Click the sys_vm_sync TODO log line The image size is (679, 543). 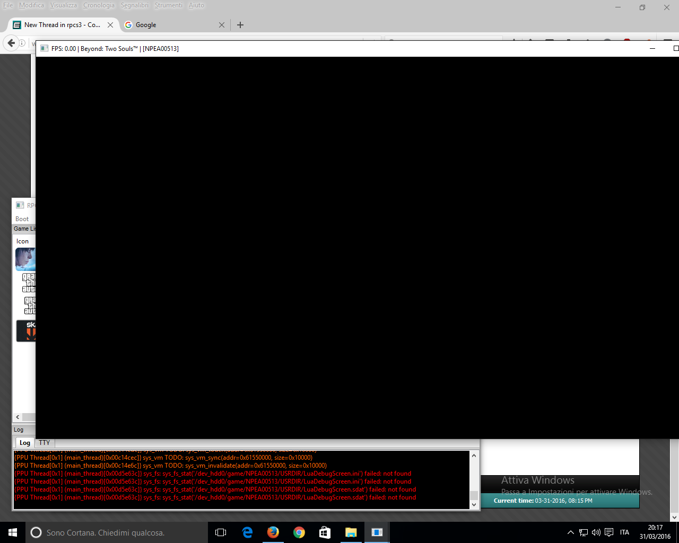click(163, 458)
